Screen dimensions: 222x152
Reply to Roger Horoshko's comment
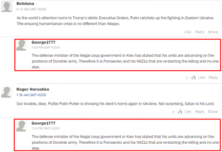[x=200, y=112]
